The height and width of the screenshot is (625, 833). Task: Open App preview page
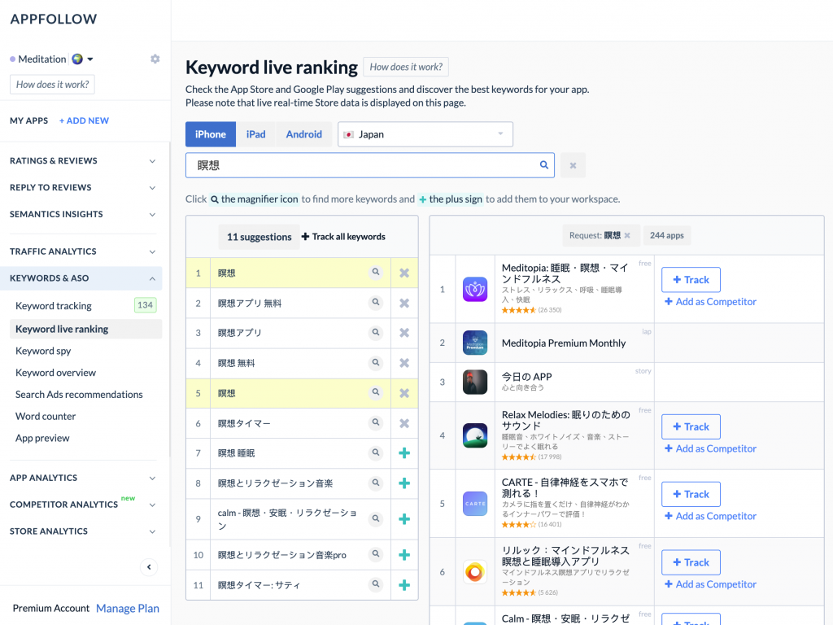pos(42,438)
